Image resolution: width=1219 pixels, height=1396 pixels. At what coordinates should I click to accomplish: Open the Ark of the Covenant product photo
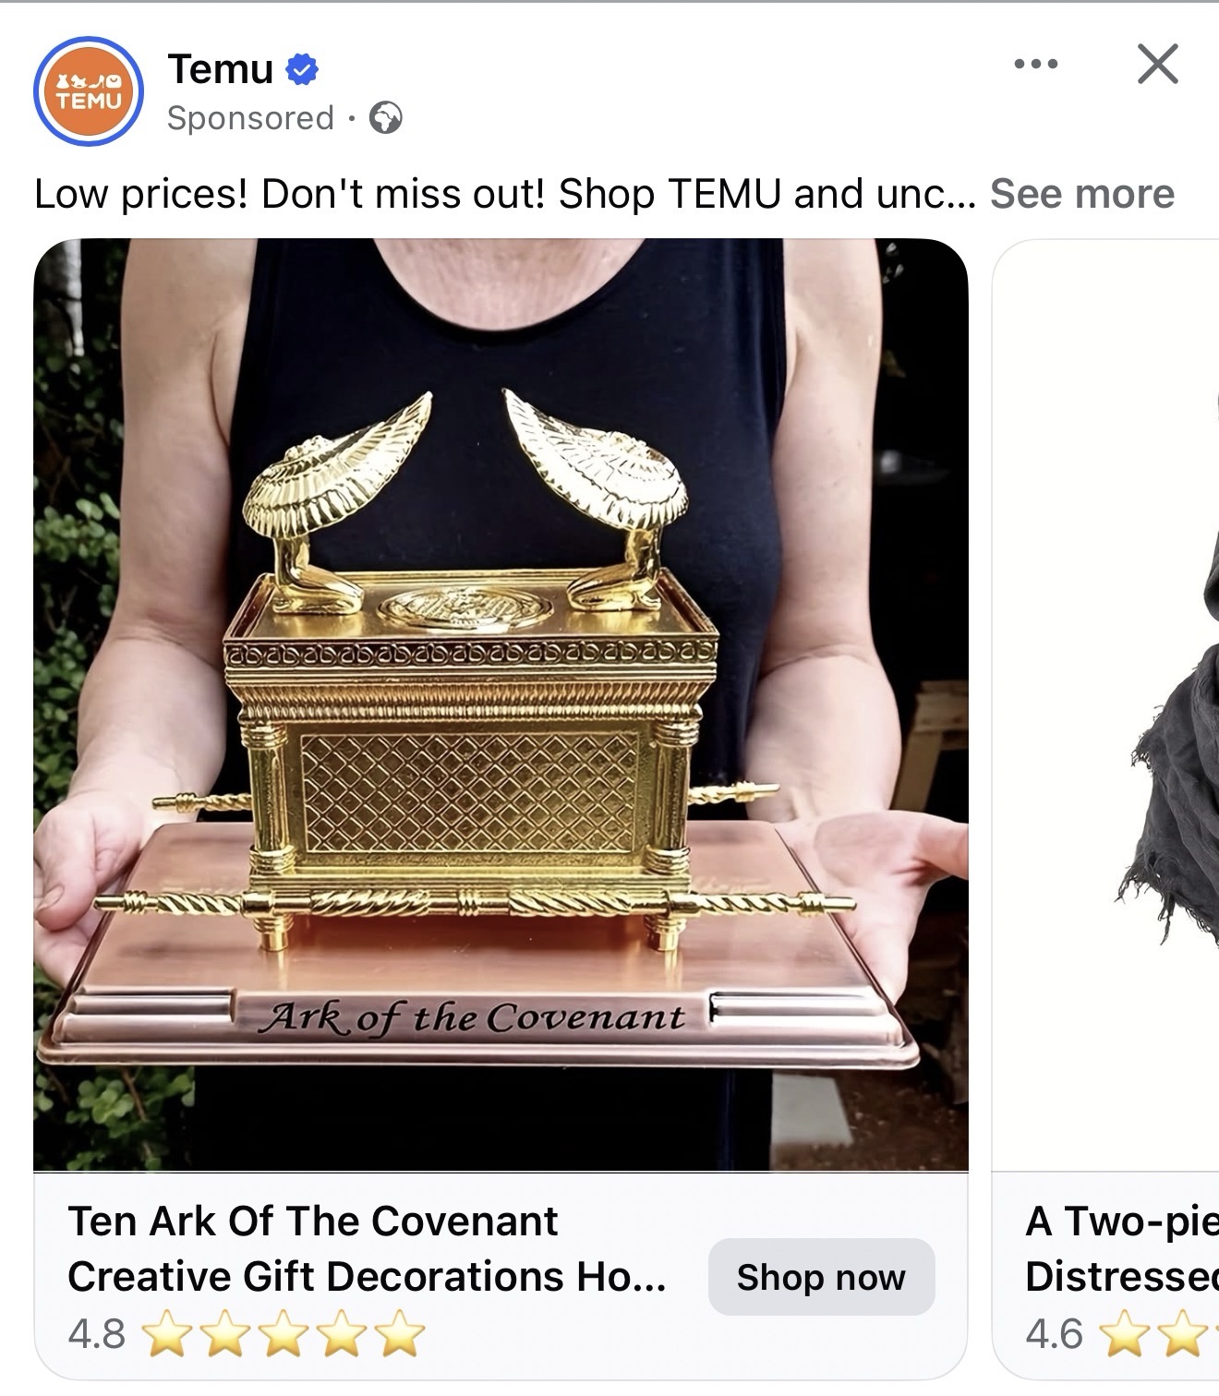(501, 704)
